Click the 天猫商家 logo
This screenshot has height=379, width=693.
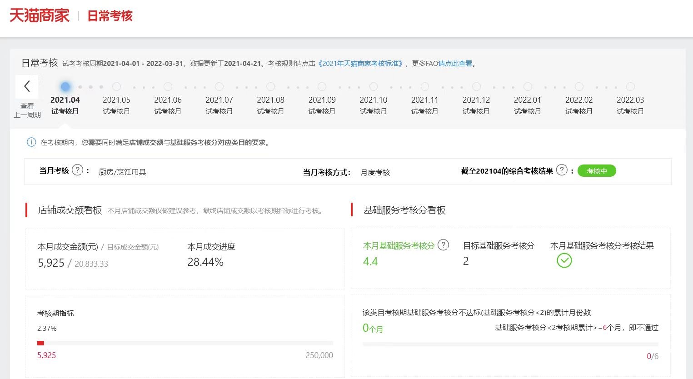[x=40, y=15]
